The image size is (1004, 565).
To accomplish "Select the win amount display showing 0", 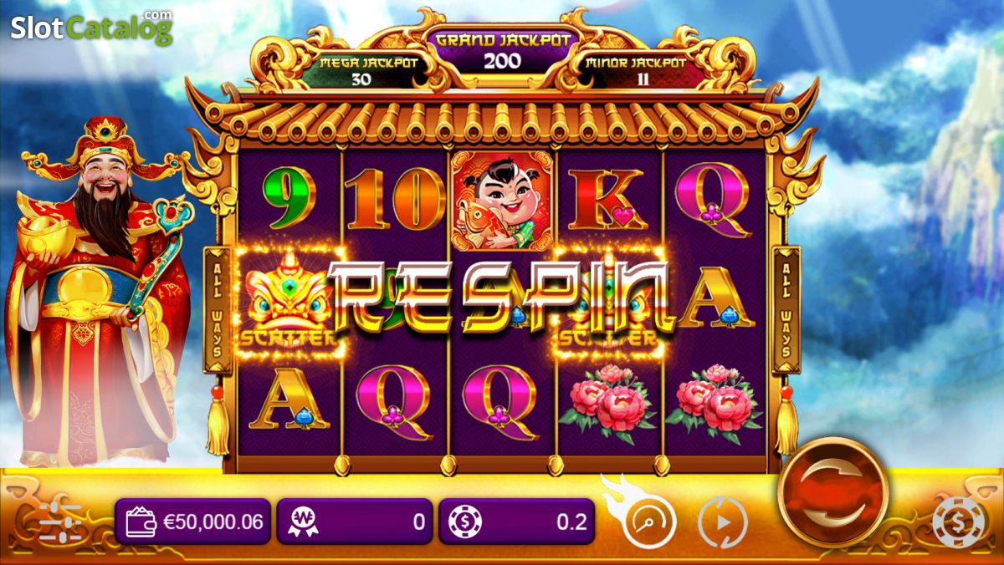I will click(355, 522).
